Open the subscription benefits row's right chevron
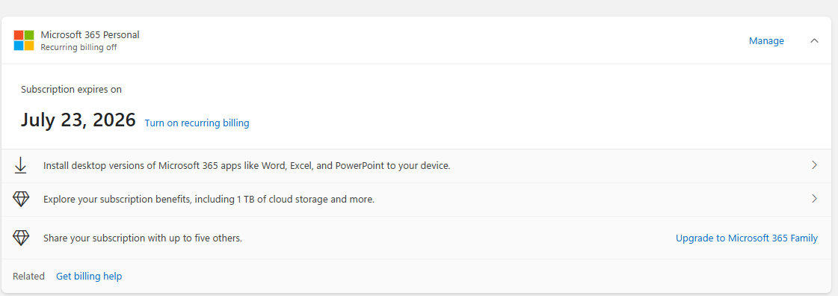The width and height of the screenshot is (838, 296). [x=814, y=199]
